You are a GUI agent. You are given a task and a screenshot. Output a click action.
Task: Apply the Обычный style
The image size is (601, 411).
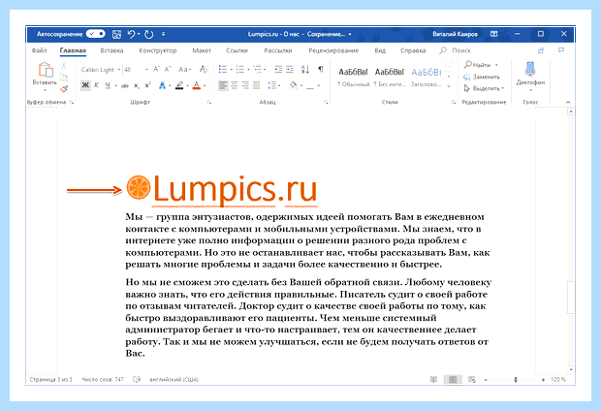354,77
